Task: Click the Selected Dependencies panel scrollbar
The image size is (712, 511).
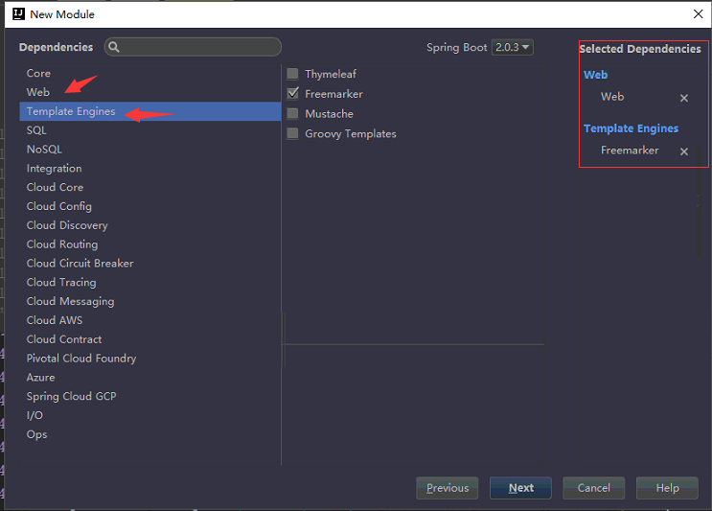Action: pos(699,199)
